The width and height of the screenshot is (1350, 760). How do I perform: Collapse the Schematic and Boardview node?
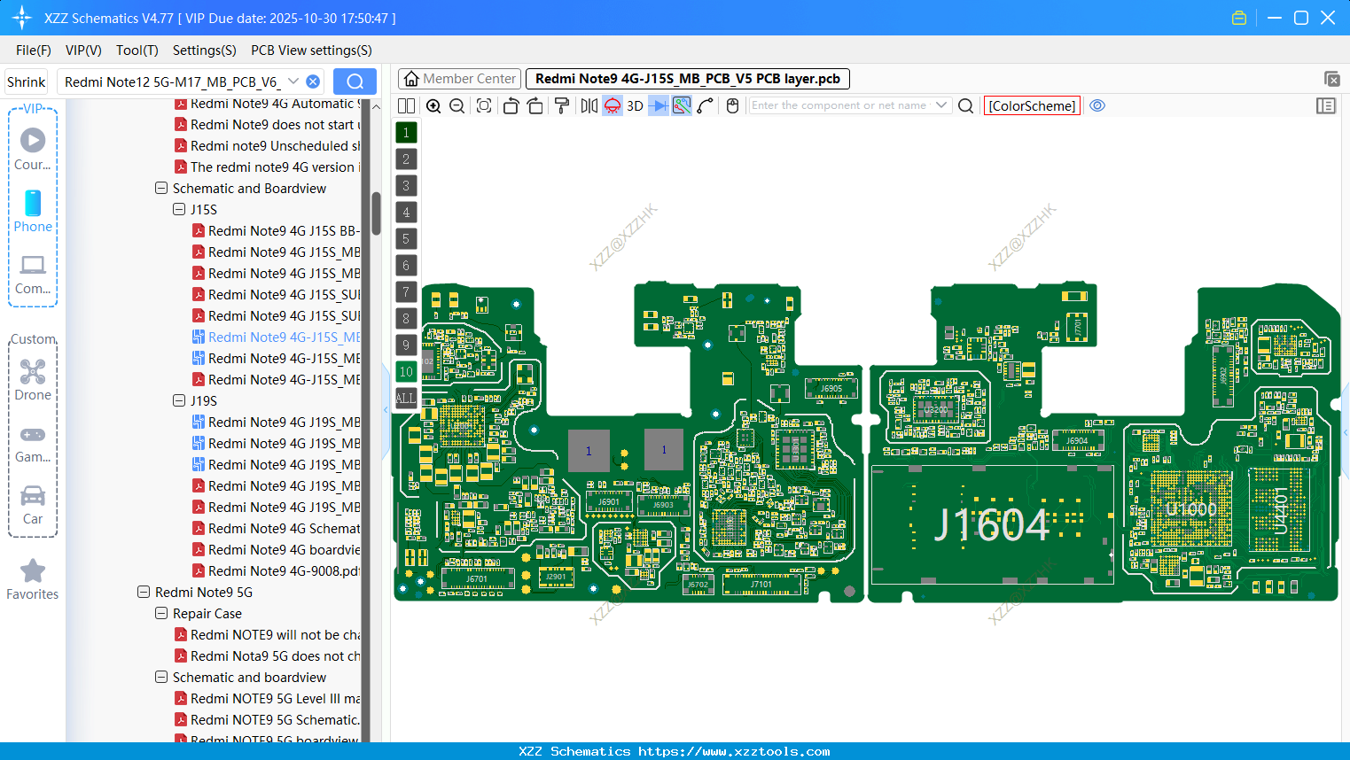tap(161, 188)
